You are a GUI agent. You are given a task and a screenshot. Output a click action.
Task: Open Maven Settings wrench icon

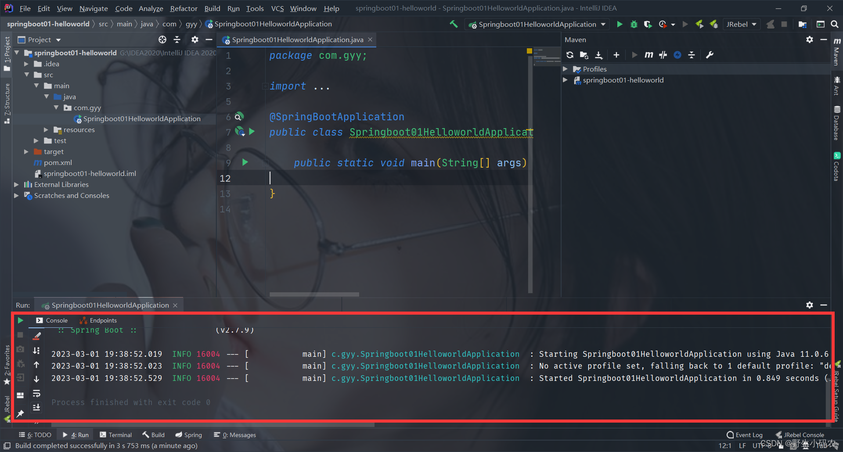[x=710, y=55]
